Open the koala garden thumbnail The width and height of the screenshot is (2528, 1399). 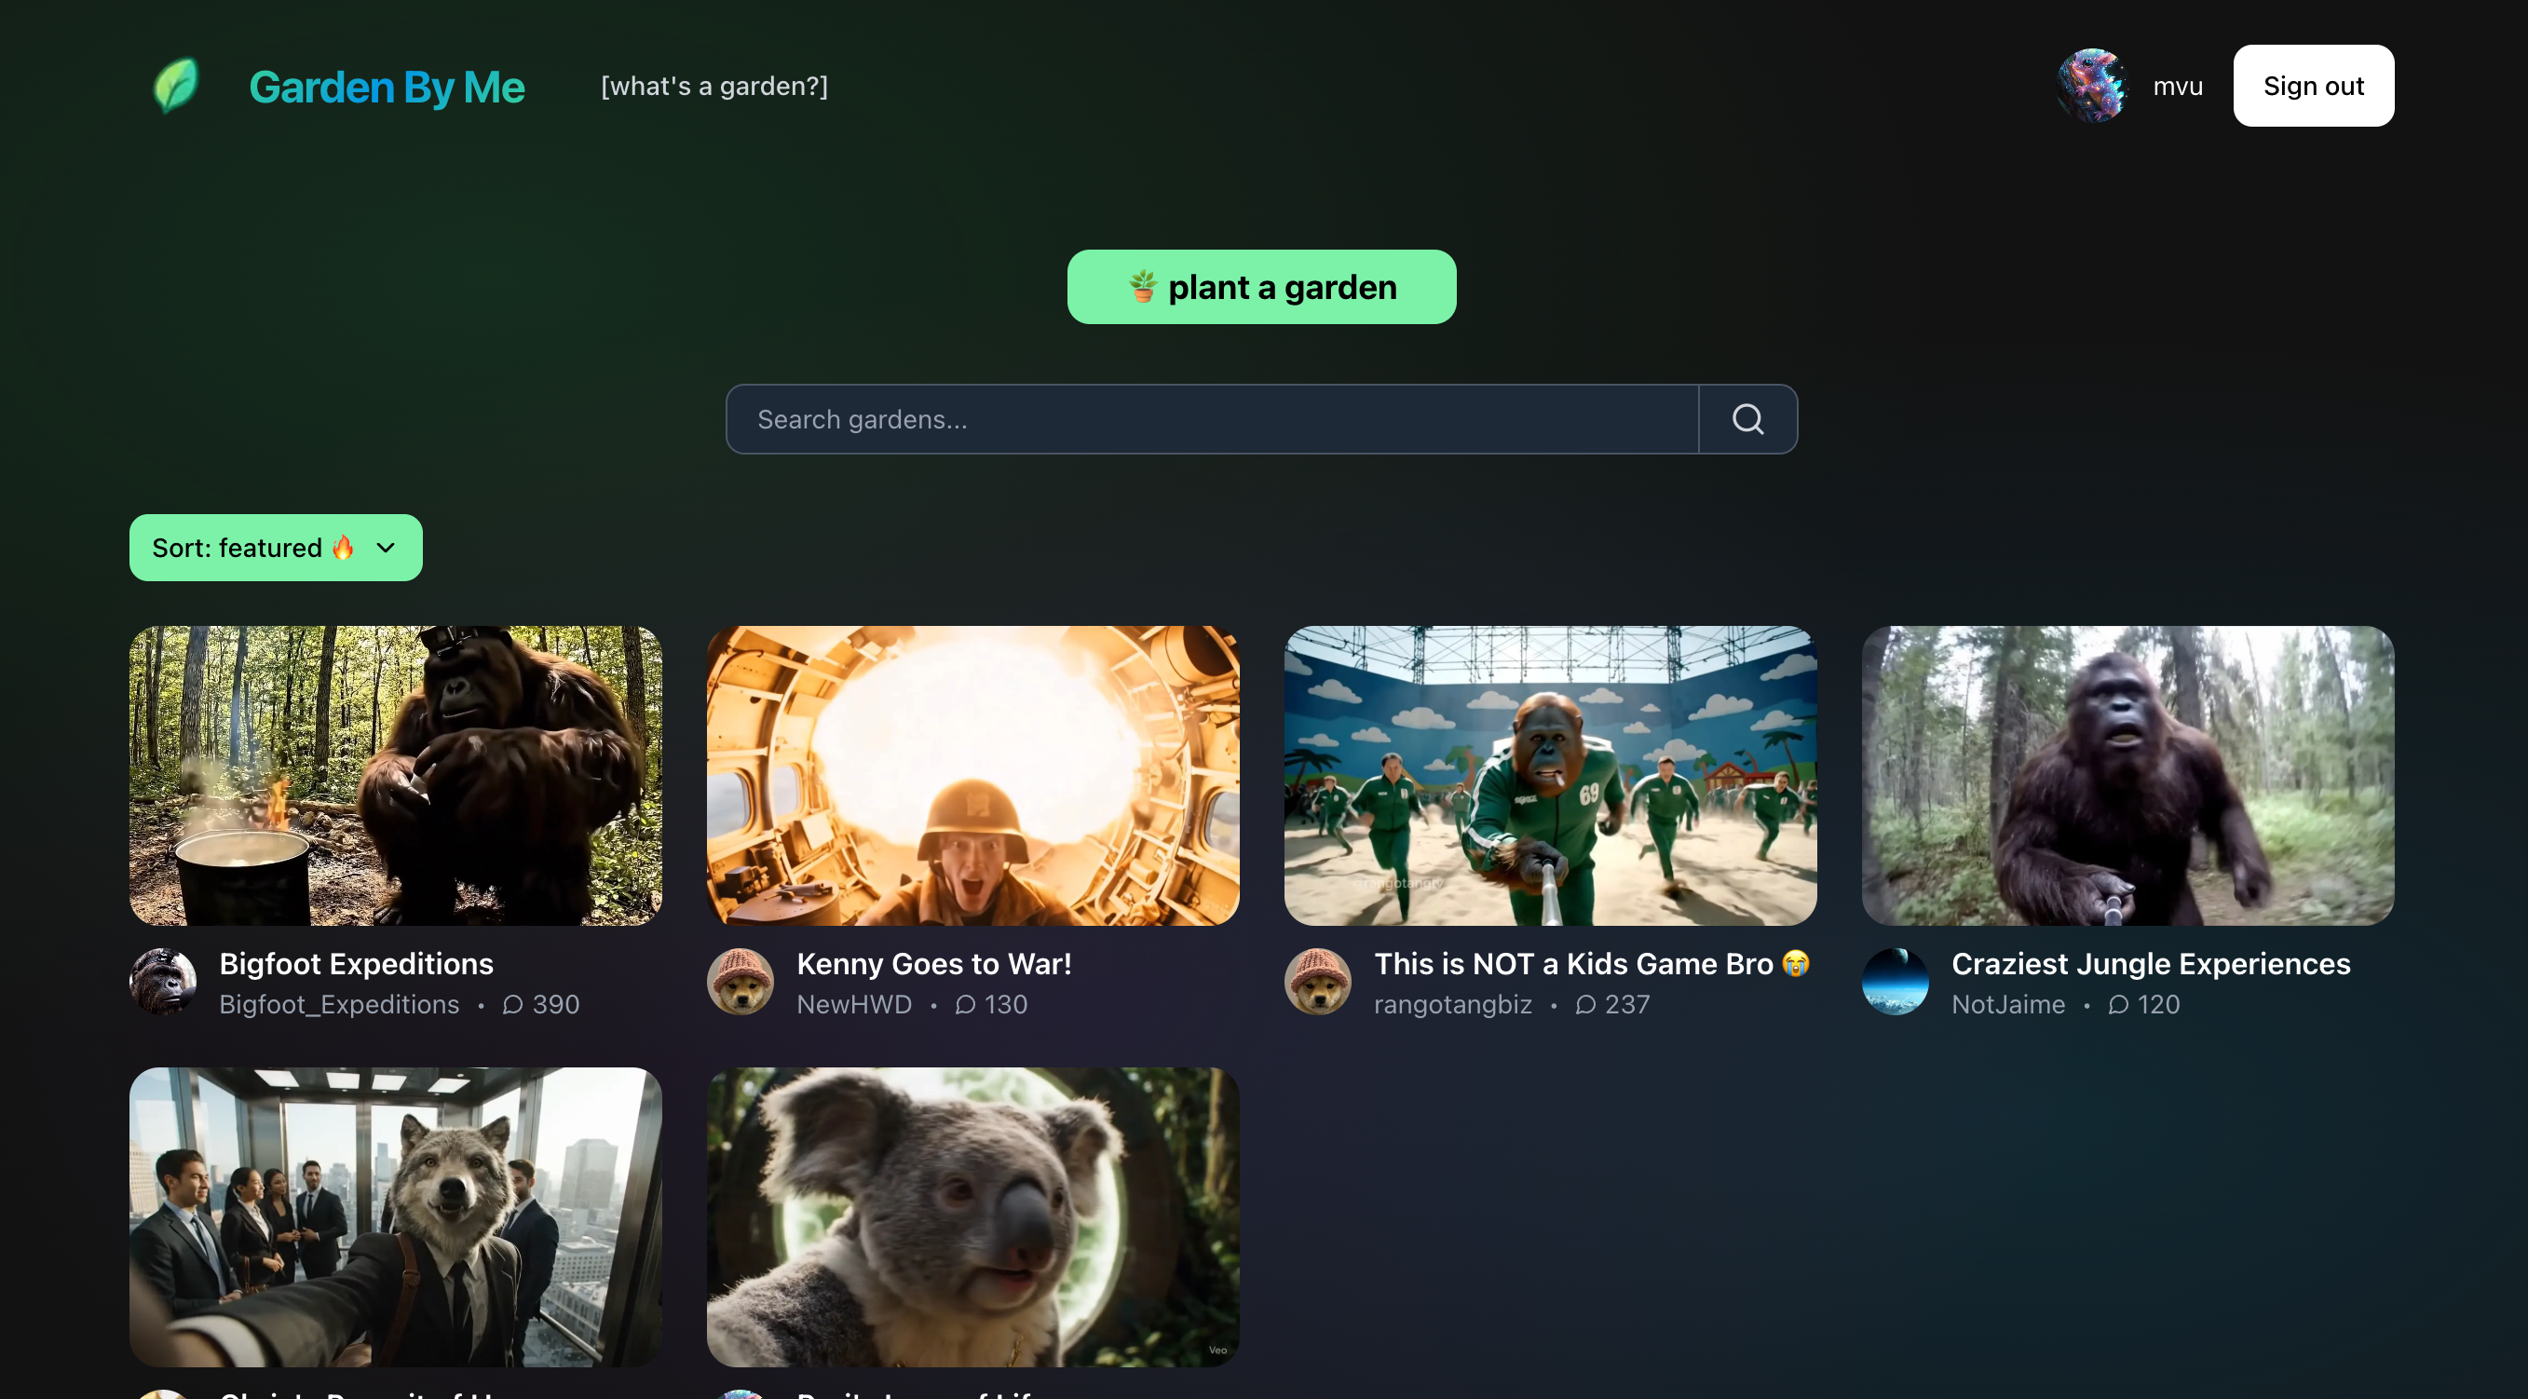click(972, 1216)
